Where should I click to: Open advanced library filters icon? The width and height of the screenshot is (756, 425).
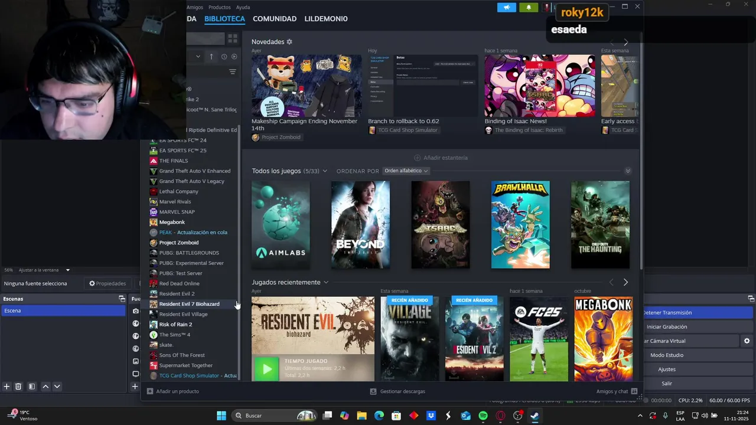click(x=233, y=72)
